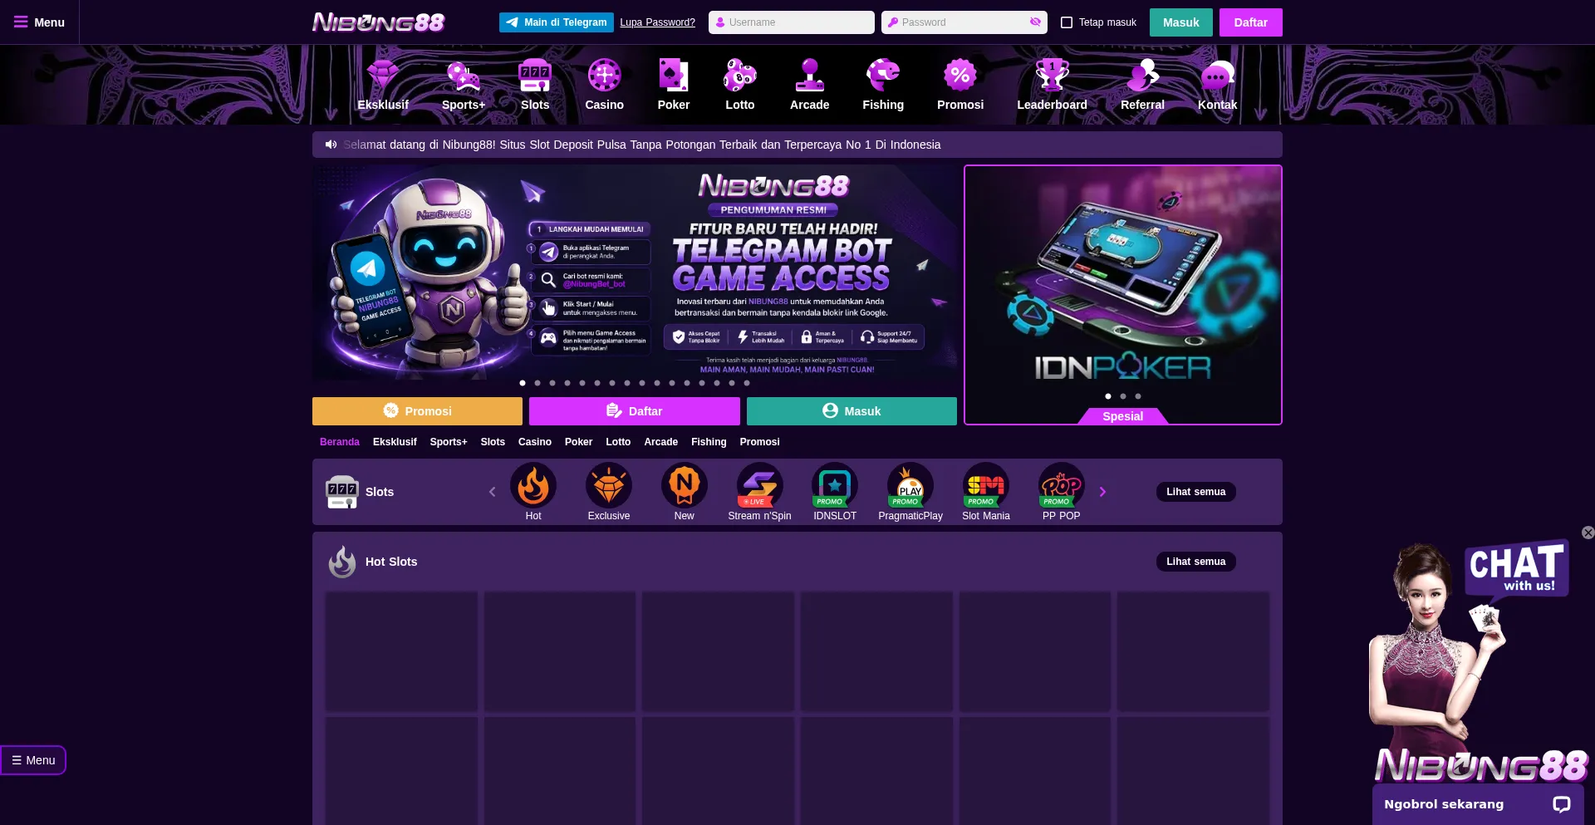This screenshot has width=1595, height=825.
Task: Open the Kontak chat bubble icon
Action: coord(1217,85)
